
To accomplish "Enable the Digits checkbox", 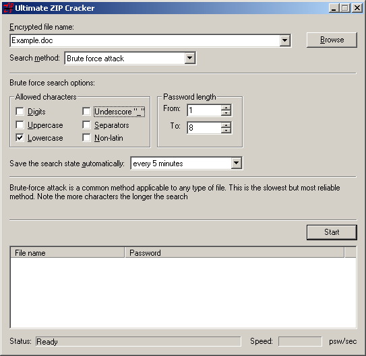I will (x=20, y=111).
